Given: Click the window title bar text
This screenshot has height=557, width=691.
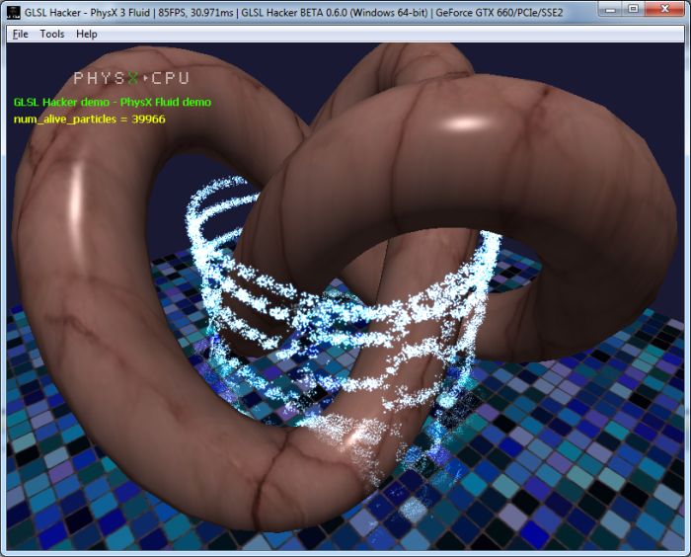Looking at the screenshot, I should (293, 13).
